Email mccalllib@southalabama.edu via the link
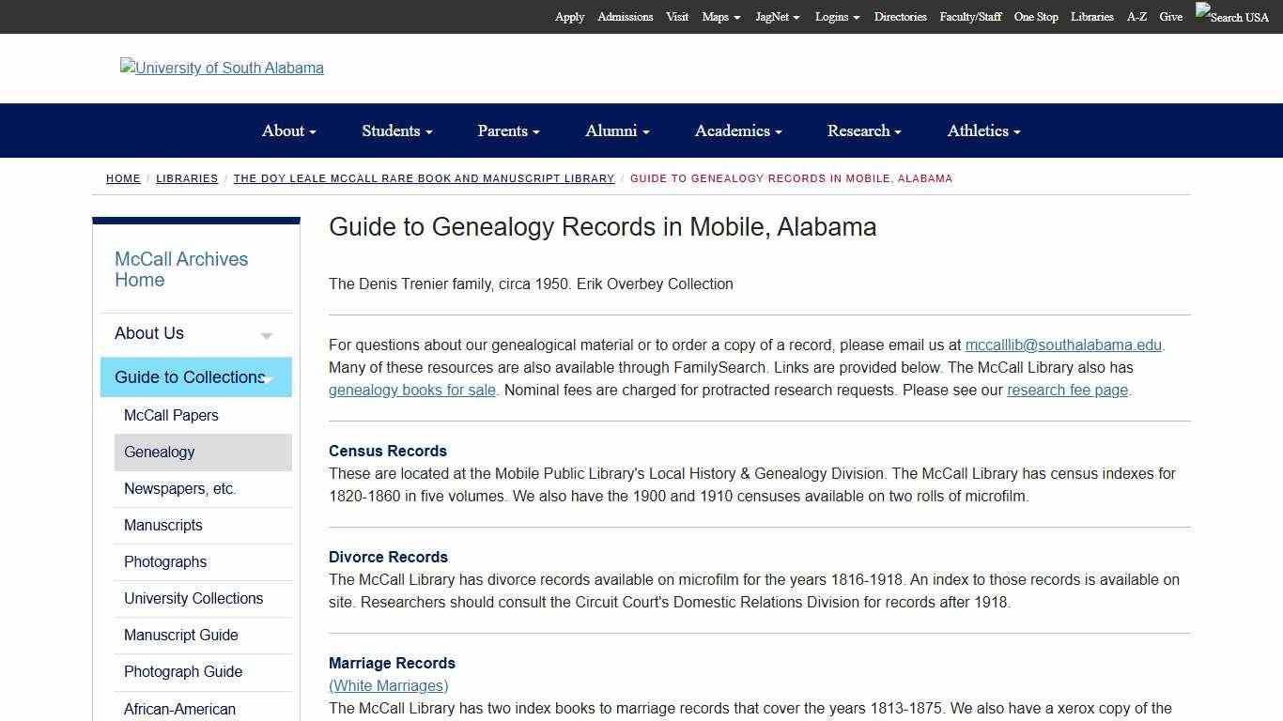Image resolution: width=1283 pixels, height=721 pixels. point(1063,345)
